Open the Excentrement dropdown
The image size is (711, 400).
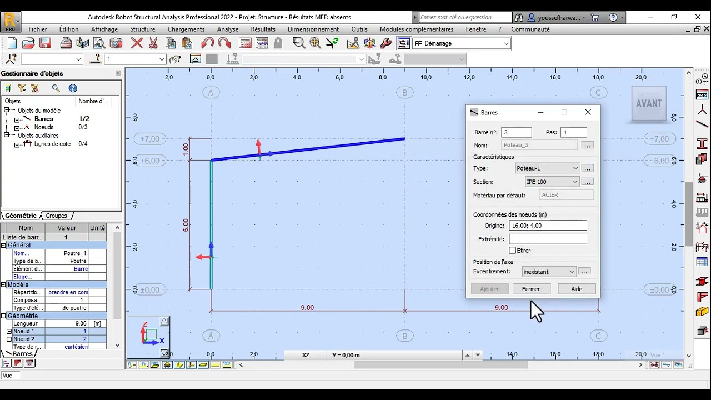572,272
